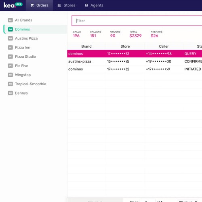Click the store number in austins-pizza row
Screen dimensions: 202x202
coord(118,61)
